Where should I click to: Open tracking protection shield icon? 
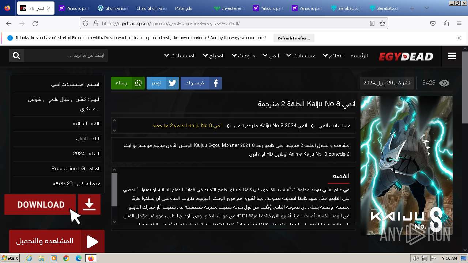(86, 23)
